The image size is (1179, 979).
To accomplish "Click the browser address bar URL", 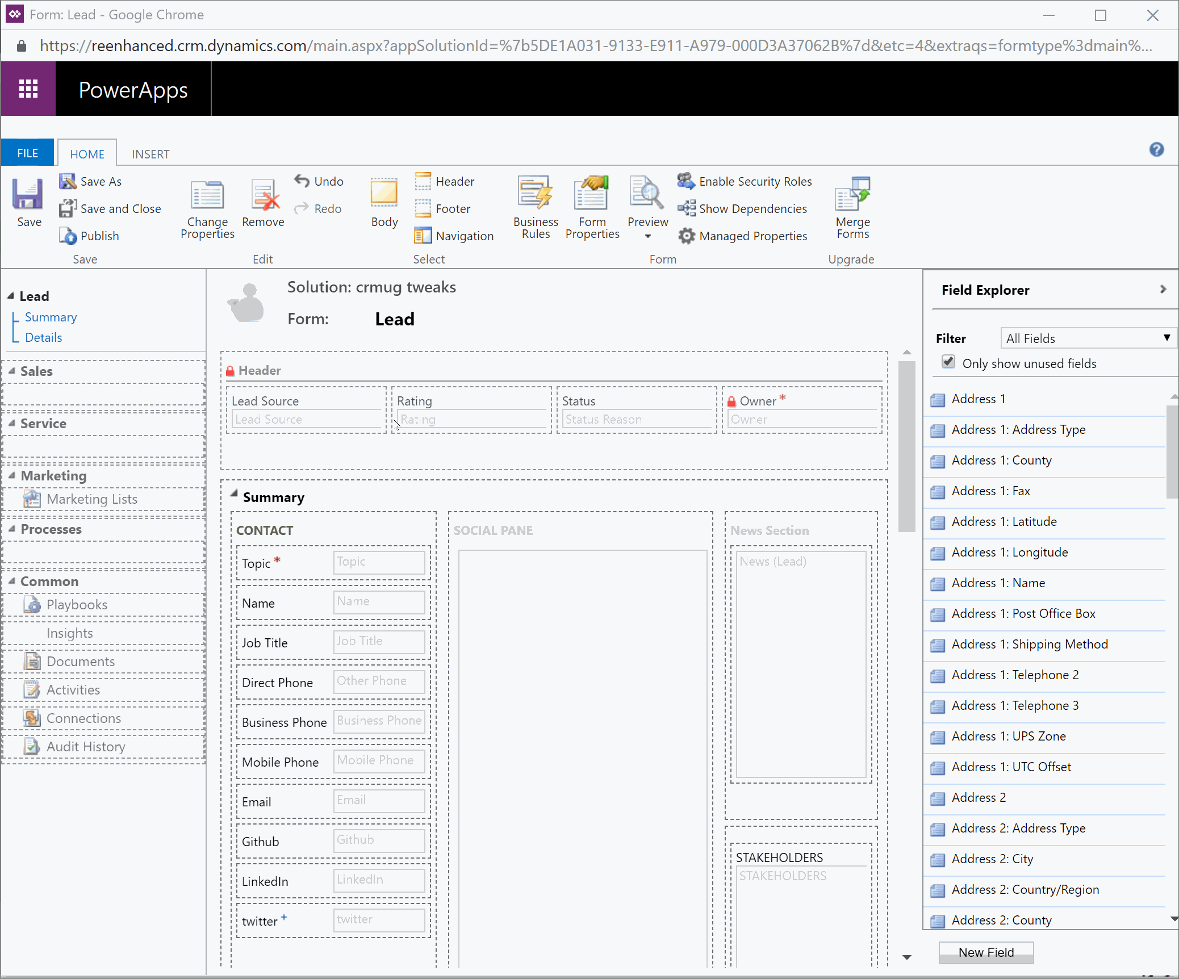I will pos(595,45).
